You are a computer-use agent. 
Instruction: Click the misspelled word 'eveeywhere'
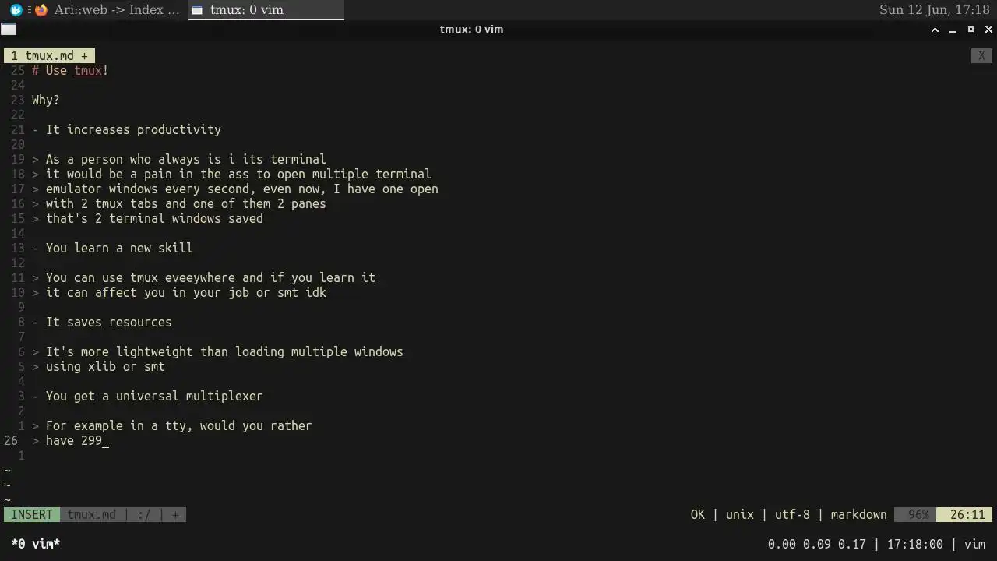click(199, 278)
